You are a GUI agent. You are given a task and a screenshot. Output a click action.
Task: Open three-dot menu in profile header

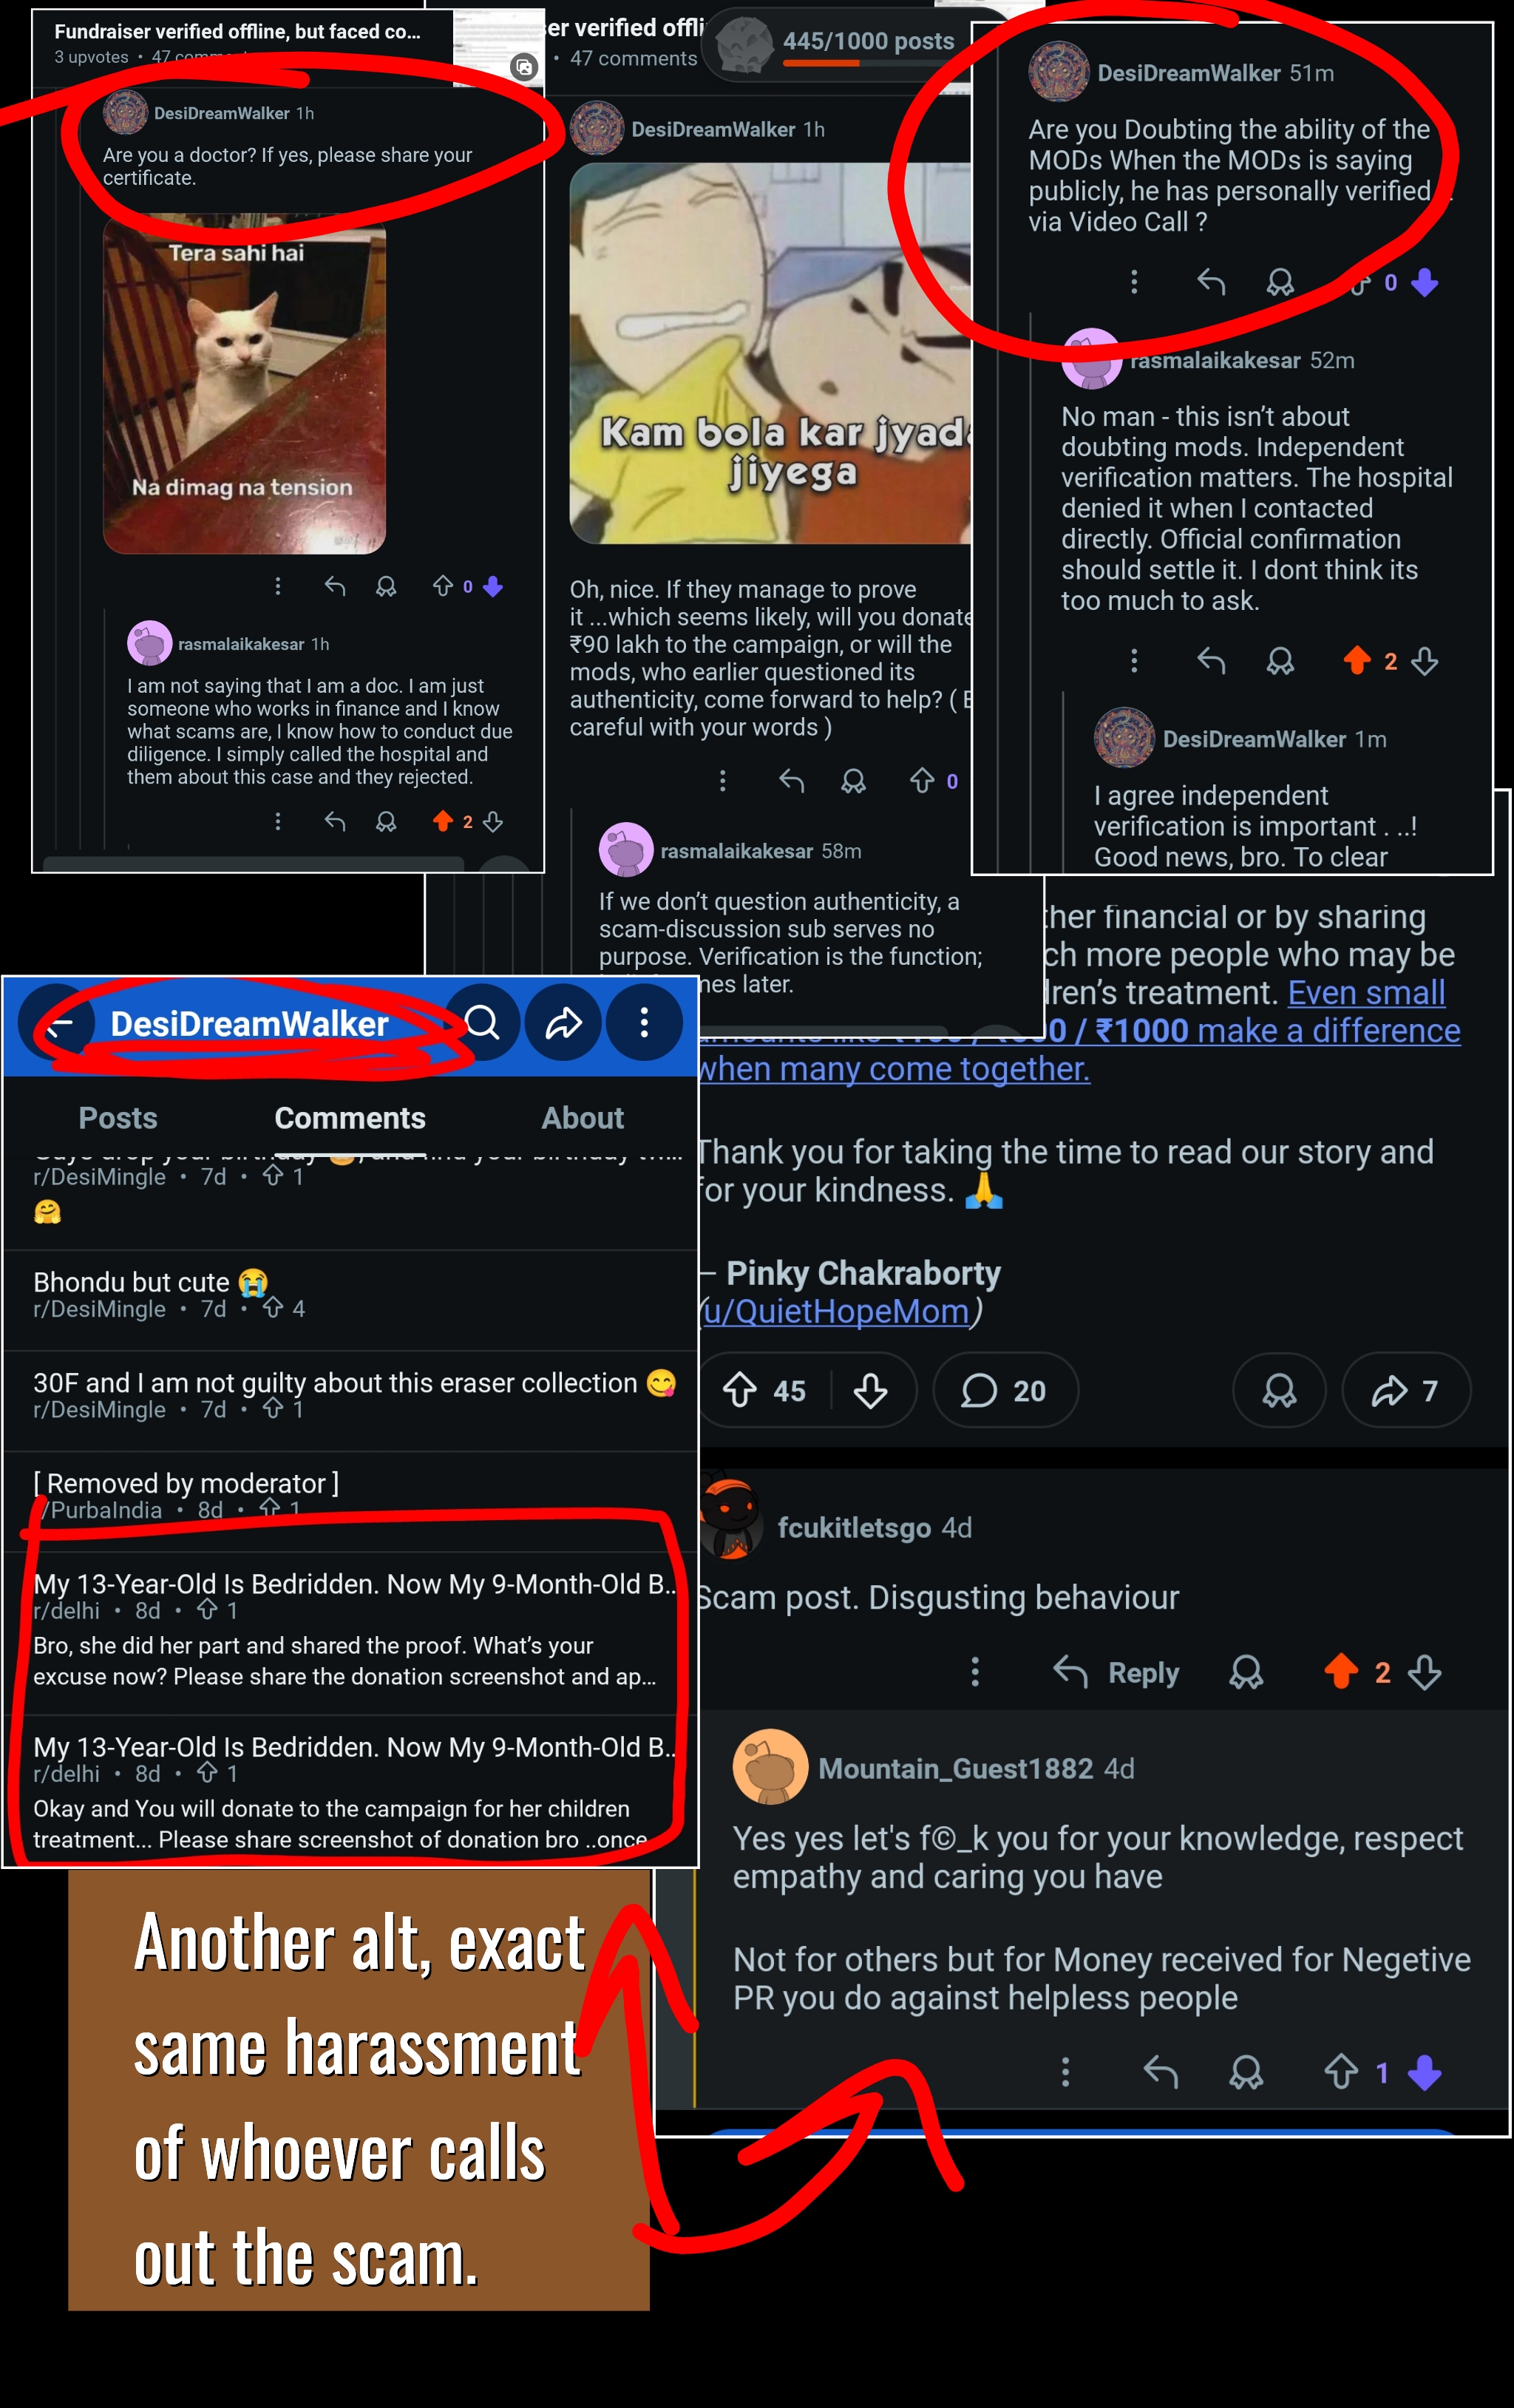click(644, 1022)
